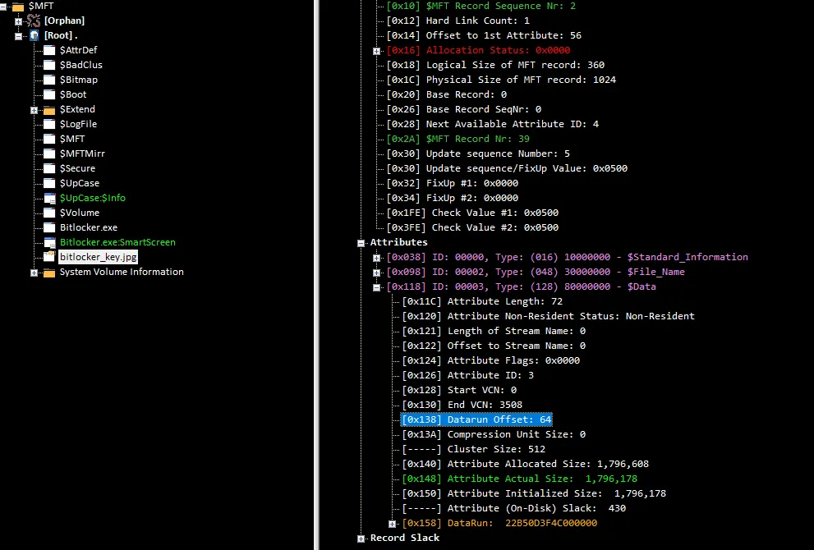Click the Root volume icon
This screenshot has height=550, width=814.
coord(34,35)
